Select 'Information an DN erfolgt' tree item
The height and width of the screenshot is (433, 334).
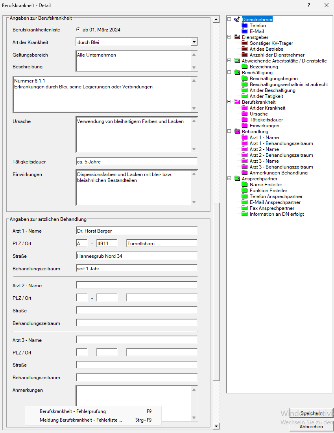[277, 214]
